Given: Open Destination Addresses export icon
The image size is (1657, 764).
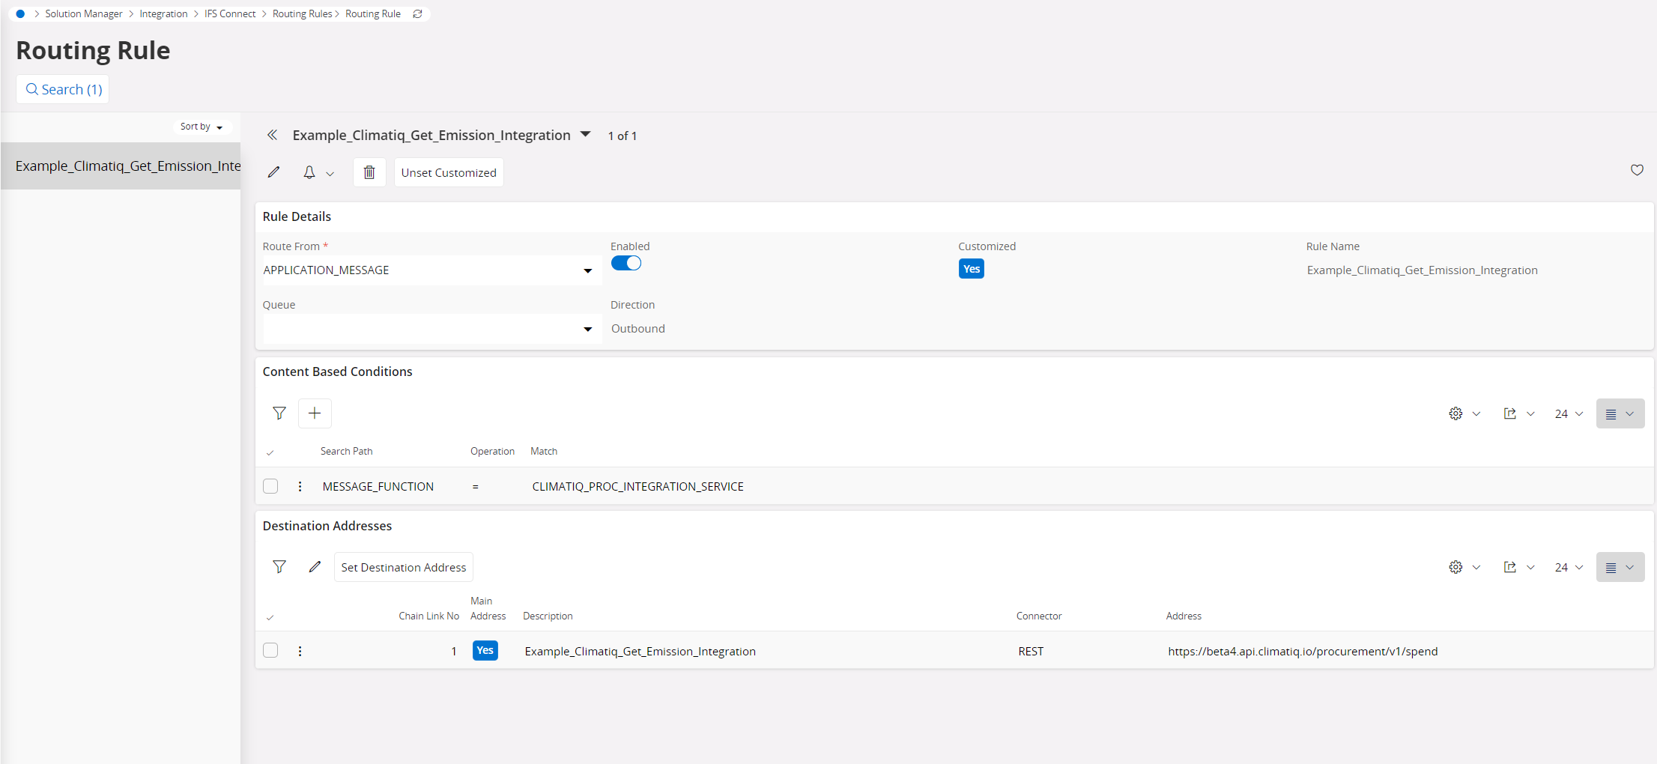Looking at the screenshot, I should [1509, 567].
